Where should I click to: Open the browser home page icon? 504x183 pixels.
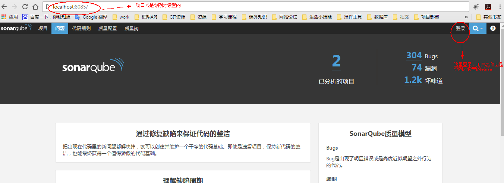(35, 7)
